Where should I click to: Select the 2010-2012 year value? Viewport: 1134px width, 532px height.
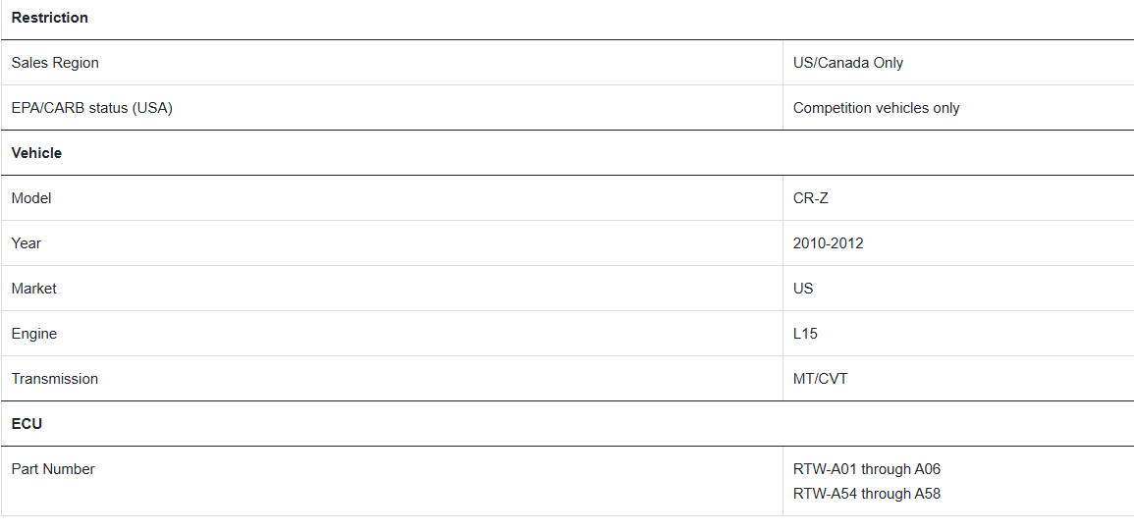tap(828, 242)
